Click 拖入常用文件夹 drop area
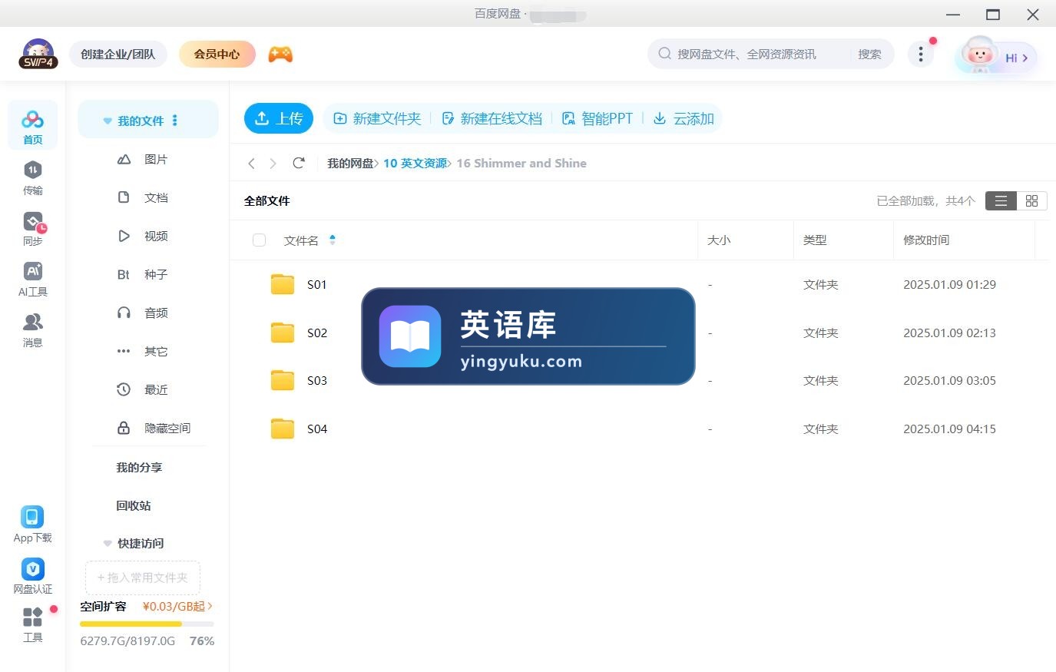1056x672 pixels. pos(142,578)
